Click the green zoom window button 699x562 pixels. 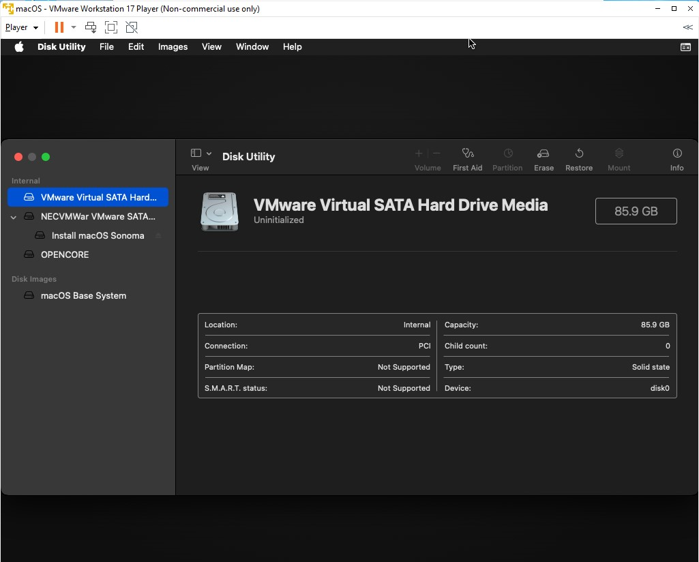[46, 157]
